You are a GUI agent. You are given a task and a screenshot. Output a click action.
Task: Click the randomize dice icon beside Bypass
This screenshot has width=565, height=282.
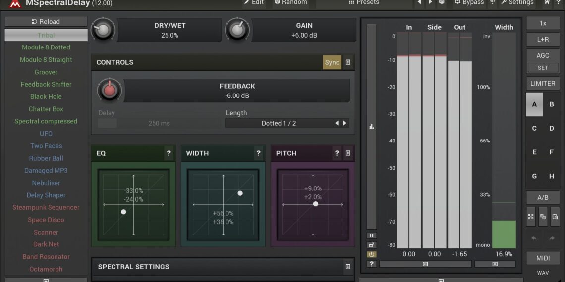point(442,2)
